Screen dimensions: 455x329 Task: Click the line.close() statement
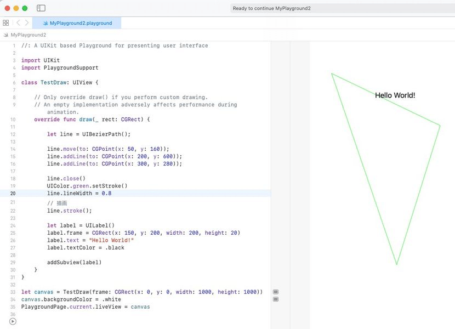[66, 179]
